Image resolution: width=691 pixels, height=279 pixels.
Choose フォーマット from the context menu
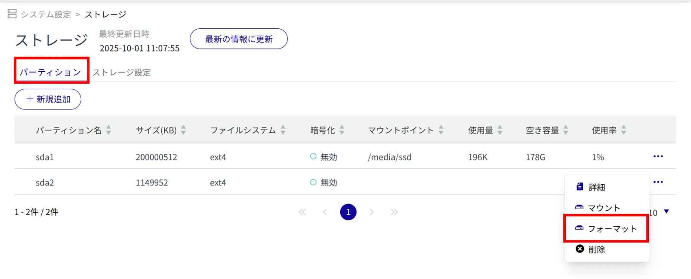606,229
